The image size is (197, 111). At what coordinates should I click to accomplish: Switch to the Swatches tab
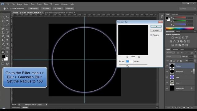(x=175, y=14)
